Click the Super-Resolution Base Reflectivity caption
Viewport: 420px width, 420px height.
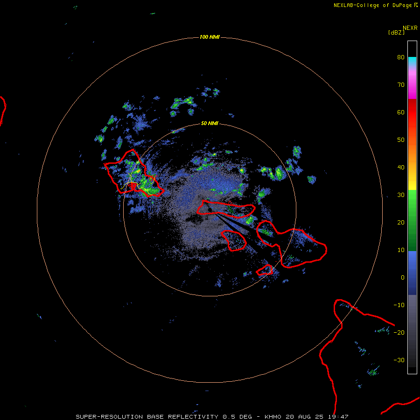point(212,417)
